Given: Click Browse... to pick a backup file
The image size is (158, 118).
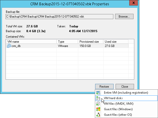Looking at the screenshot, I should pyautogui.click(x=124, y=16).
